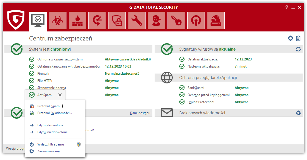Click the envelope icon for messages

pos(167,113)
